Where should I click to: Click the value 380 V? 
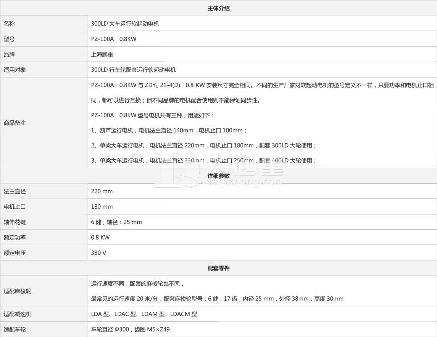tap(99, 253)
